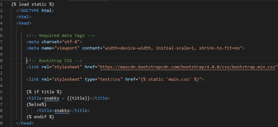Click 'snakks' in the indented title tag

coord(62,111)
